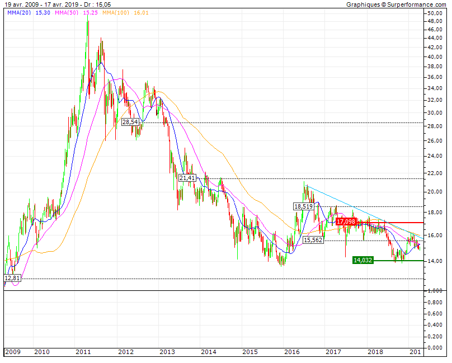The height and width of the screenshot is (363, 452).
Task: Click the 22,00 price axis tick
Action: [x=435, y=173]
